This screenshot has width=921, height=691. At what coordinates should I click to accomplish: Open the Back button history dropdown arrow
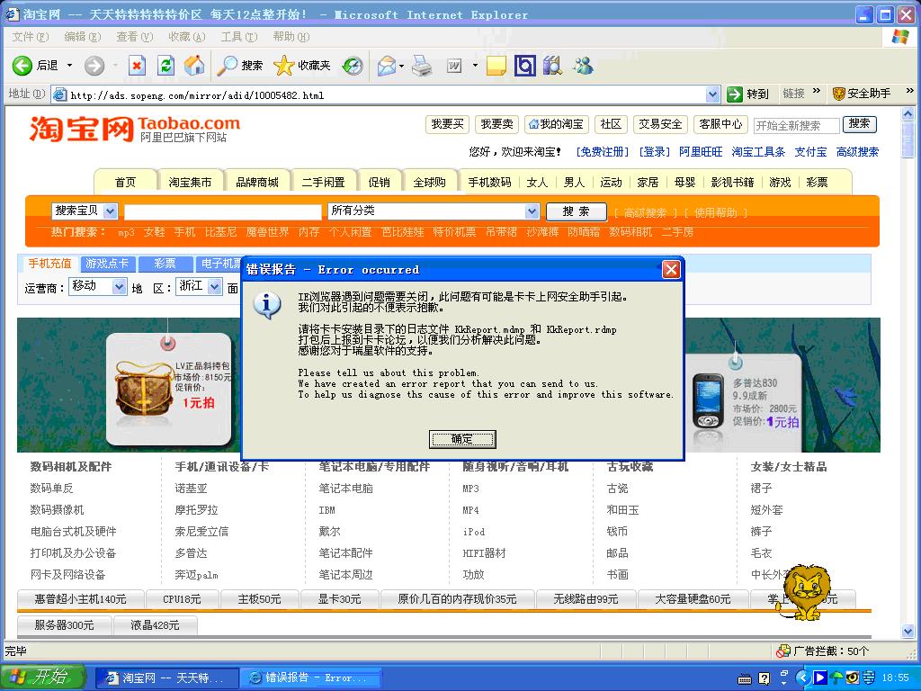69,65
